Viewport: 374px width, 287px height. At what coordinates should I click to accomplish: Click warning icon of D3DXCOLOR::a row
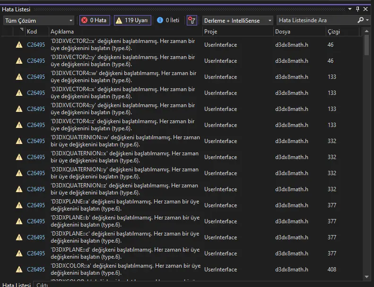[x=19, y=270]
